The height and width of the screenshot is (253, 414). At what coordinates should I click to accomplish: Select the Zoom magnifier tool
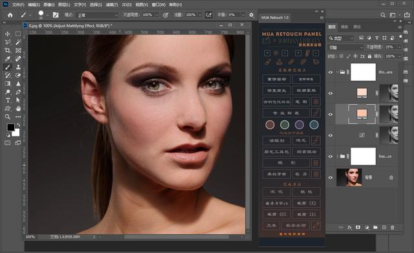click(8, 116)
